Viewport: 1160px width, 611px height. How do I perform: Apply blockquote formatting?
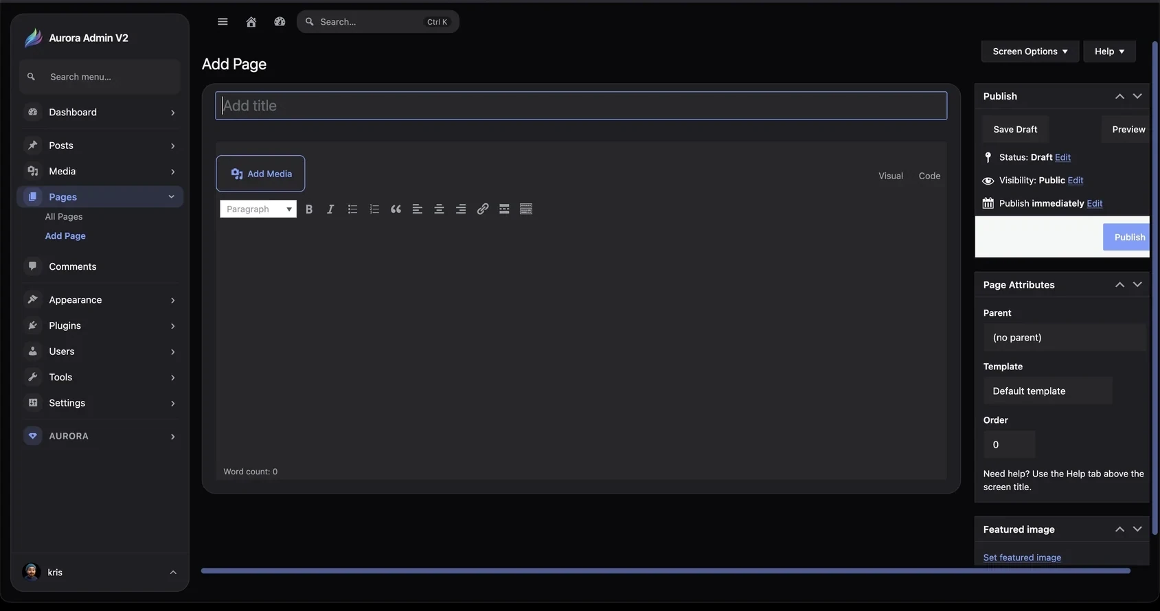396,209
